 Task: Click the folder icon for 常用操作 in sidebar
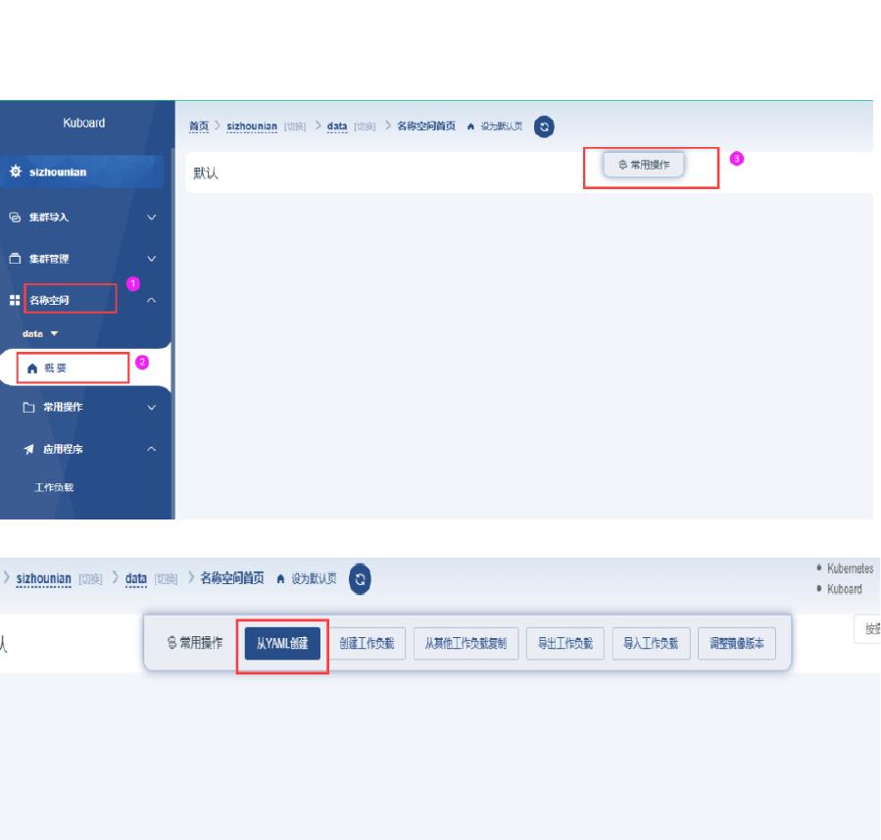28,407
